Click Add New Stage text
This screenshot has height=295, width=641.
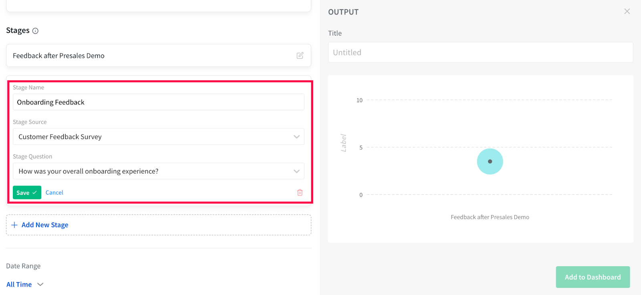tap(45, 225)
